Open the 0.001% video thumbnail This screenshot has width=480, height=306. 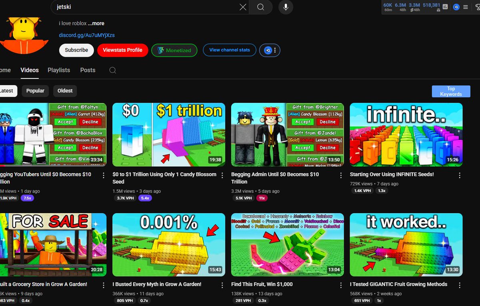point(169,245)
